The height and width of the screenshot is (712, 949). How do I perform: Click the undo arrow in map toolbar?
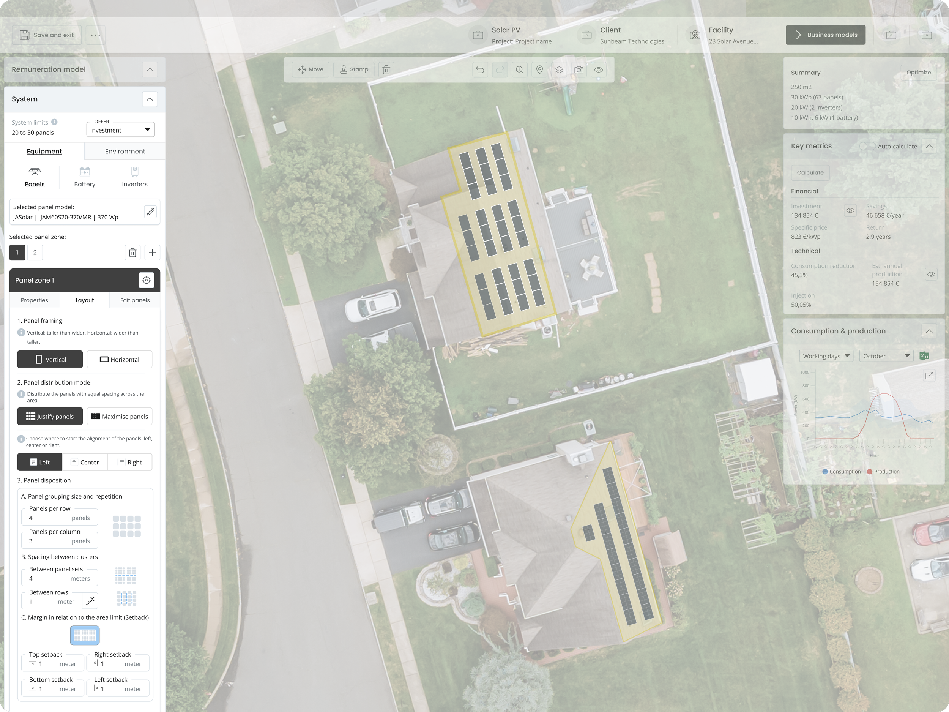tap(480, 69)
